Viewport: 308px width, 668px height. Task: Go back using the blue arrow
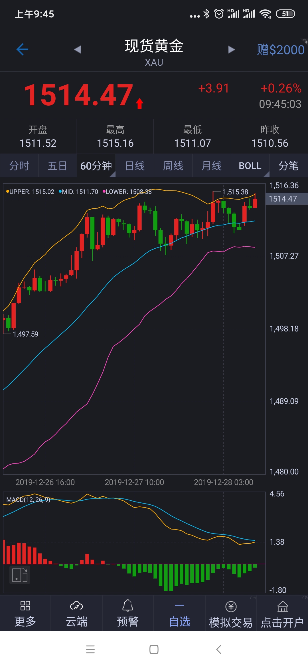pyautogui.click(x=22, y=49)
